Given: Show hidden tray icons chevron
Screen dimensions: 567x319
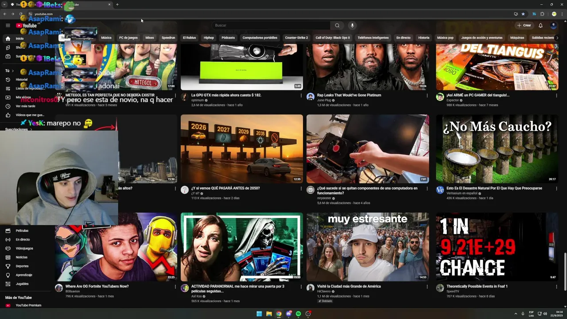Looking at the screenshot, I should point(516,314).
